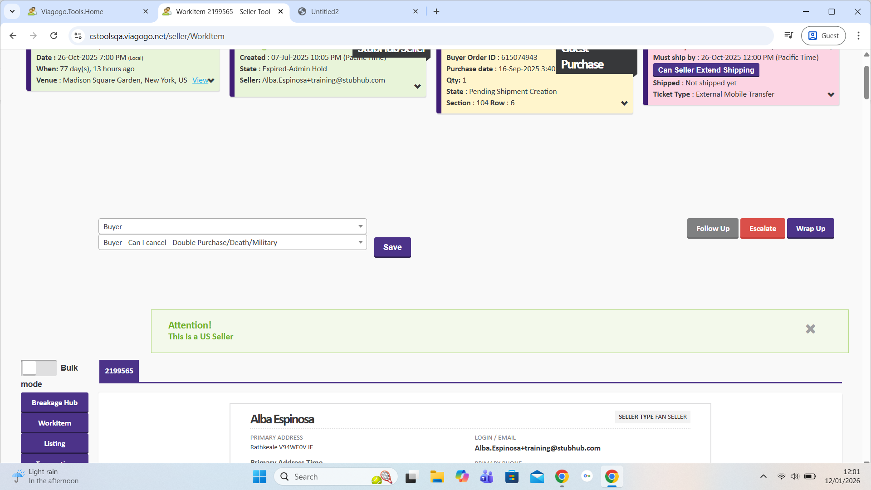
Task: Click the site information icon in address bar
Action: point(78,36)
